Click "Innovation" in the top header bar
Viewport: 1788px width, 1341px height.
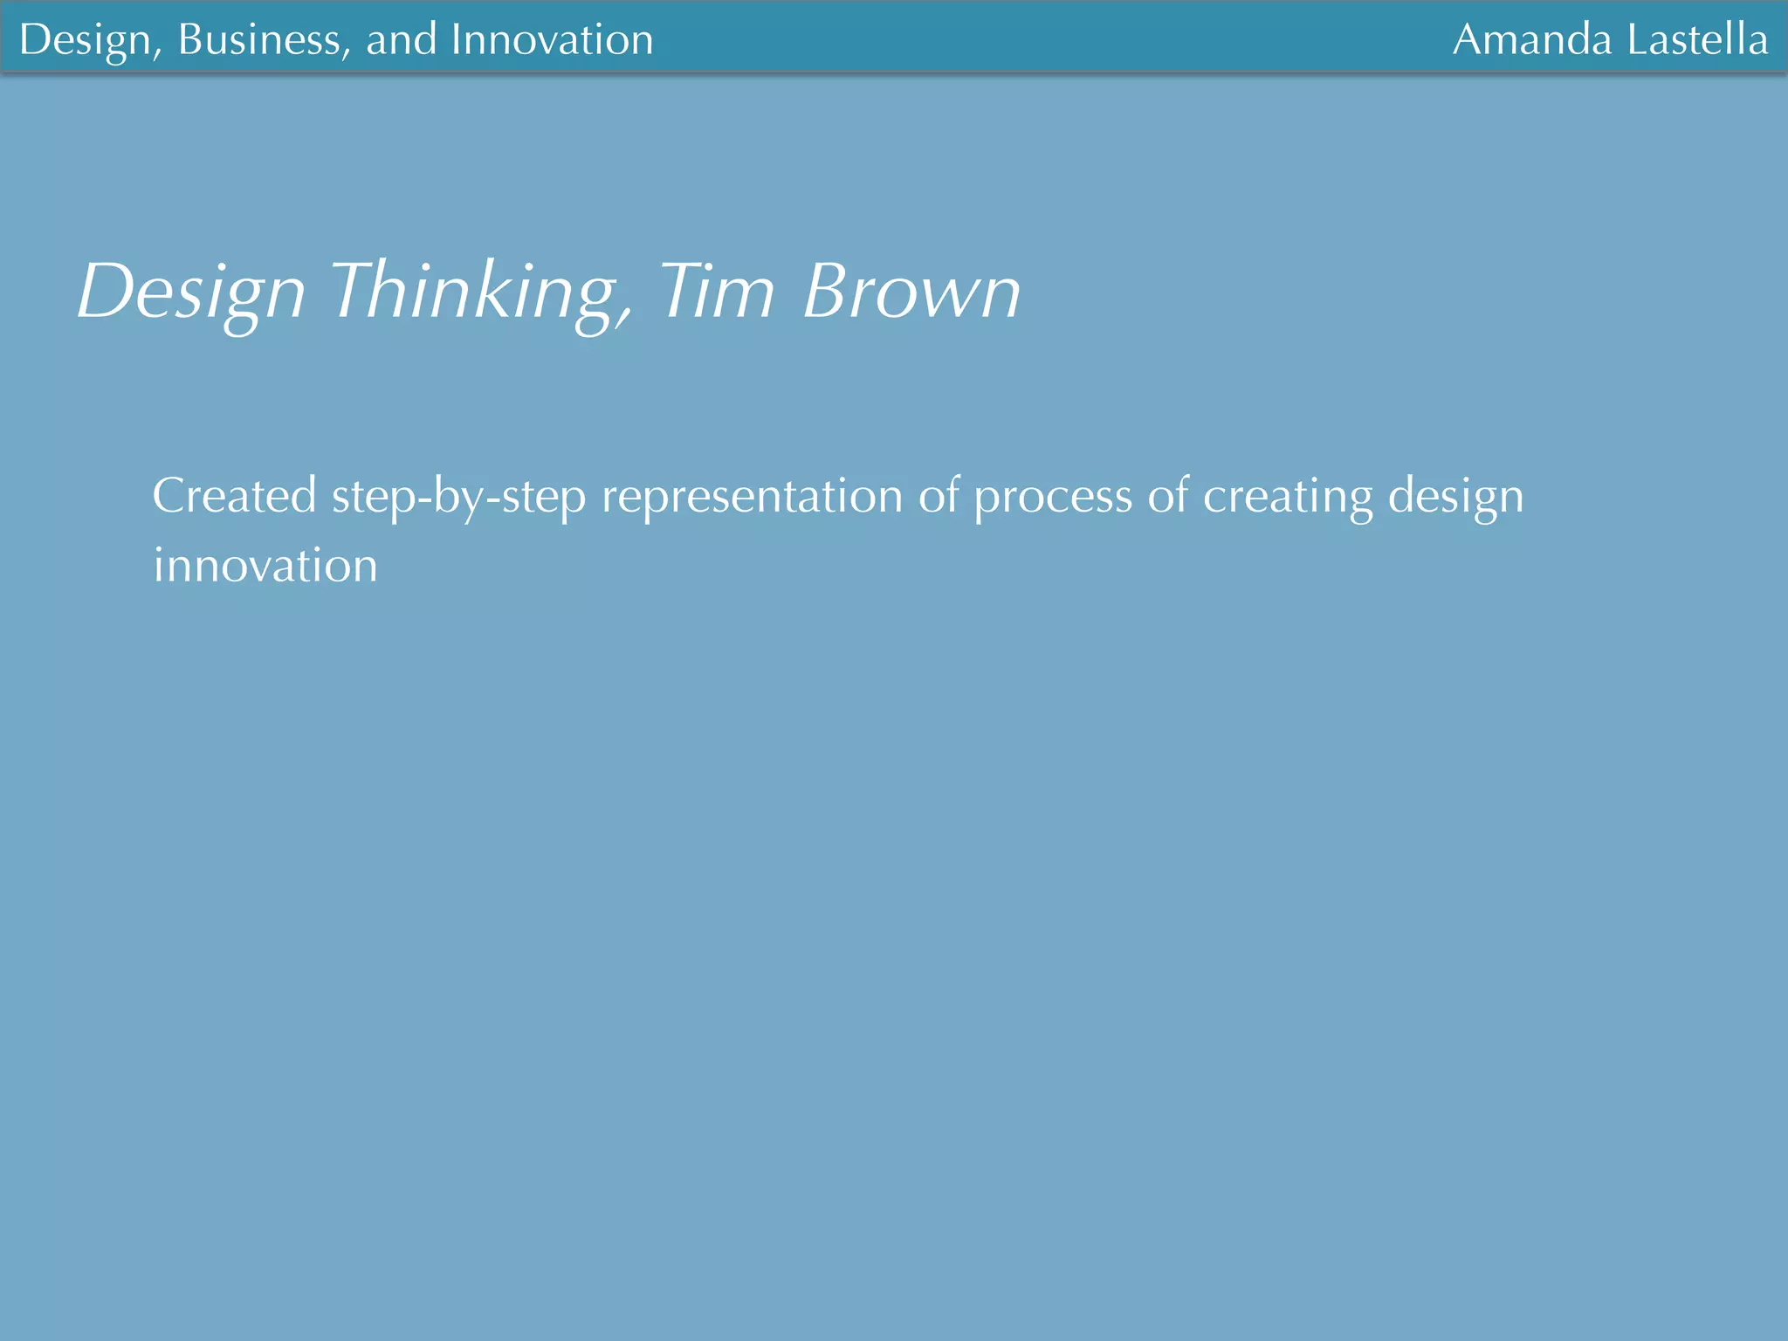(x=552, y=40)
